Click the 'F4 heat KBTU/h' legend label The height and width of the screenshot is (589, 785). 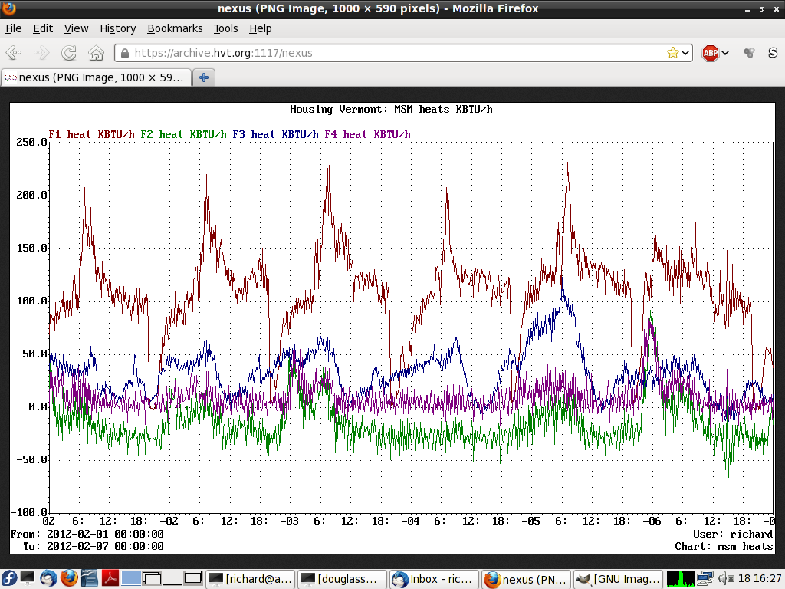pos(367,135)
